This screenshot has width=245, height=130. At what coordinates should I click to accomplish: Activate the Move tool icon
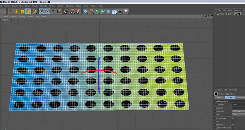pyautogui.click(x=17, y=11)
